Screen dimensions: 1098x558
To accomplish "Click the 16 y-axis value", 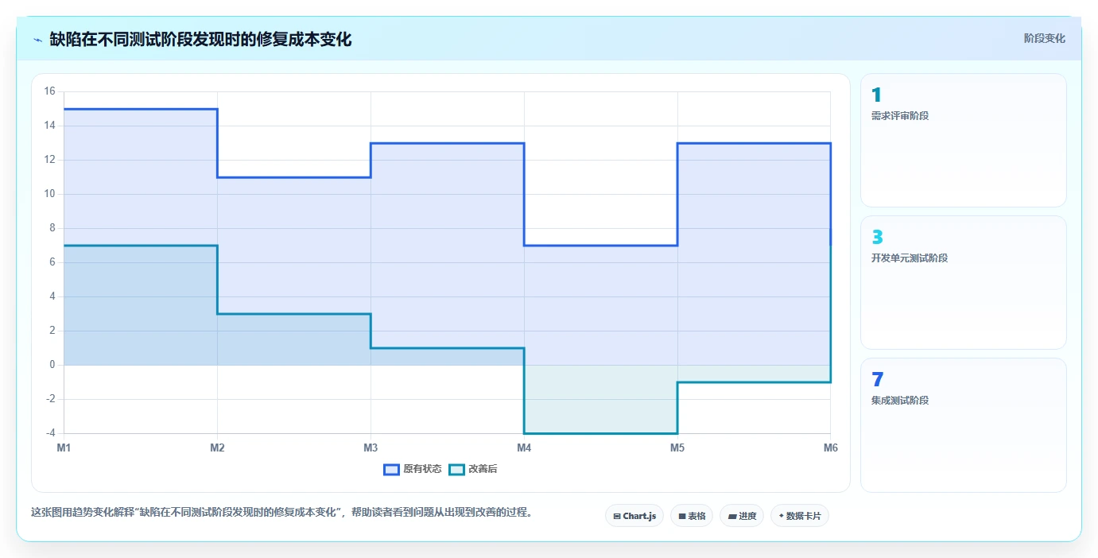I will coord(49,91).
